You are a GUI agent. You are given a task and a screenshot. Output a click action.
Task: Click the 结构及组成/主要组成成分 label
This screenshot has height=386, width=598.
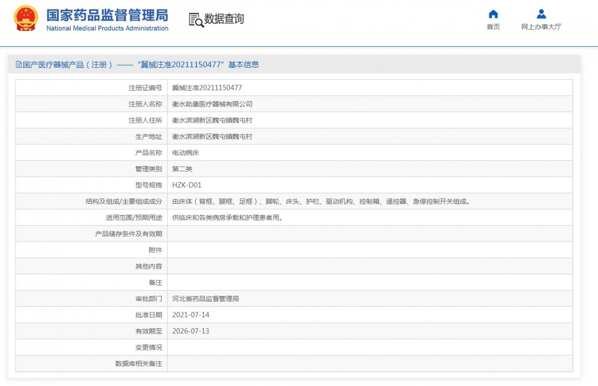tap(124, 202)
